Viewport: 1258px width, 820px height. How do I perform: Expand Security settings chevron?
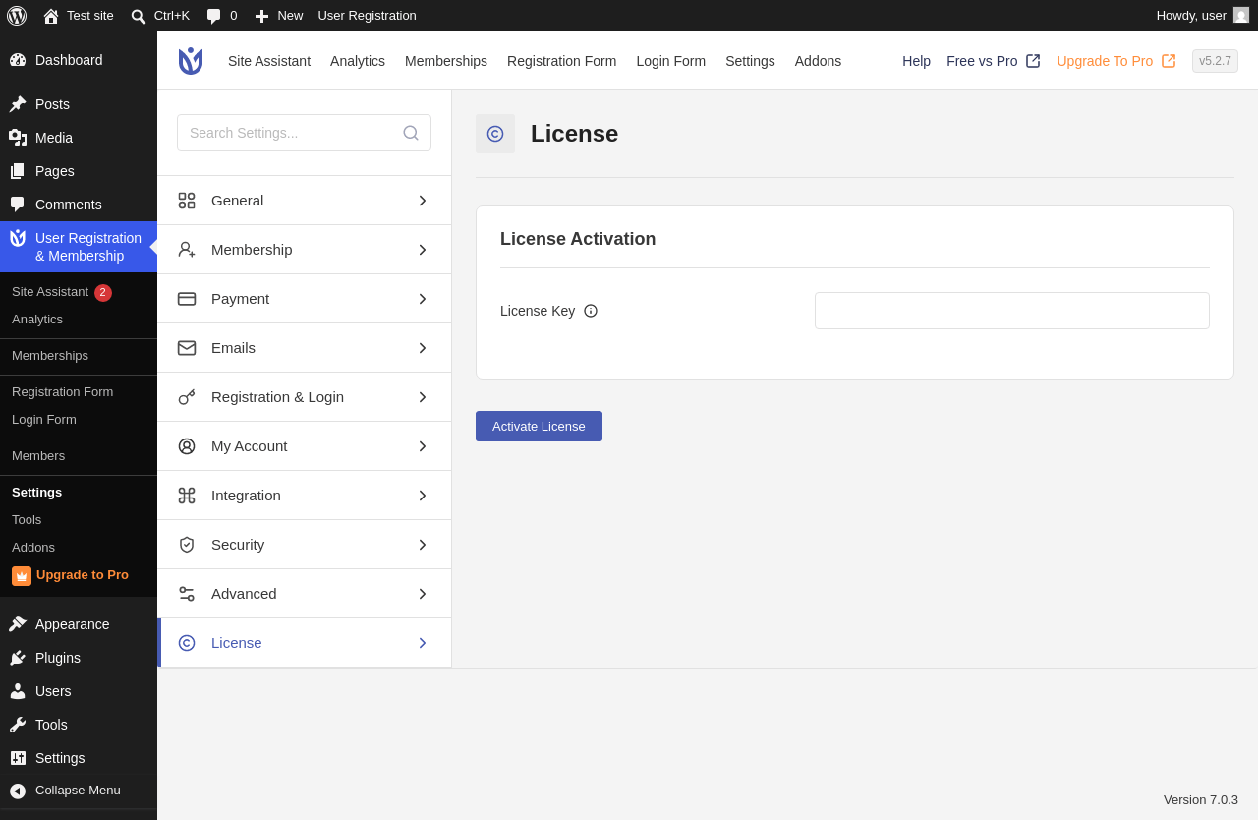click(423, 545)
